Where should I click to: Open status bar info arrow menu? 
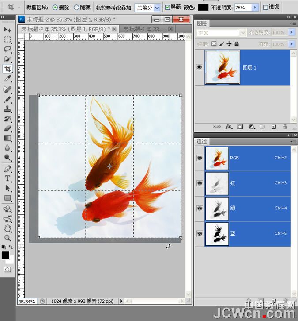pyautogui.click(x=121, y=301)
